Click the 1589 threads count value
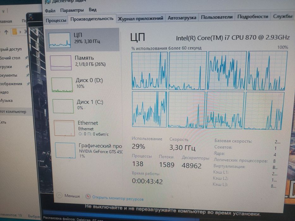The image size is (295, 221). tap(167, 165)
